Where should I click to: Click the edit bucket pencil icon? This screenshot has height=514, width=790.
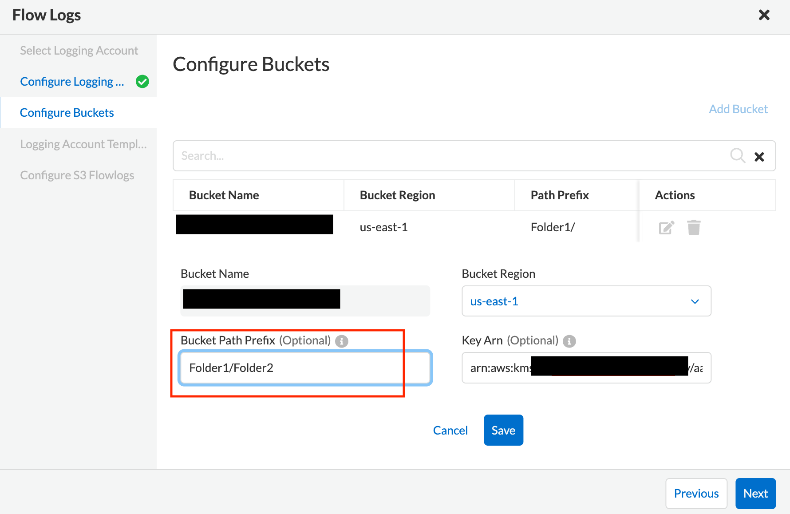coord(666,228)
